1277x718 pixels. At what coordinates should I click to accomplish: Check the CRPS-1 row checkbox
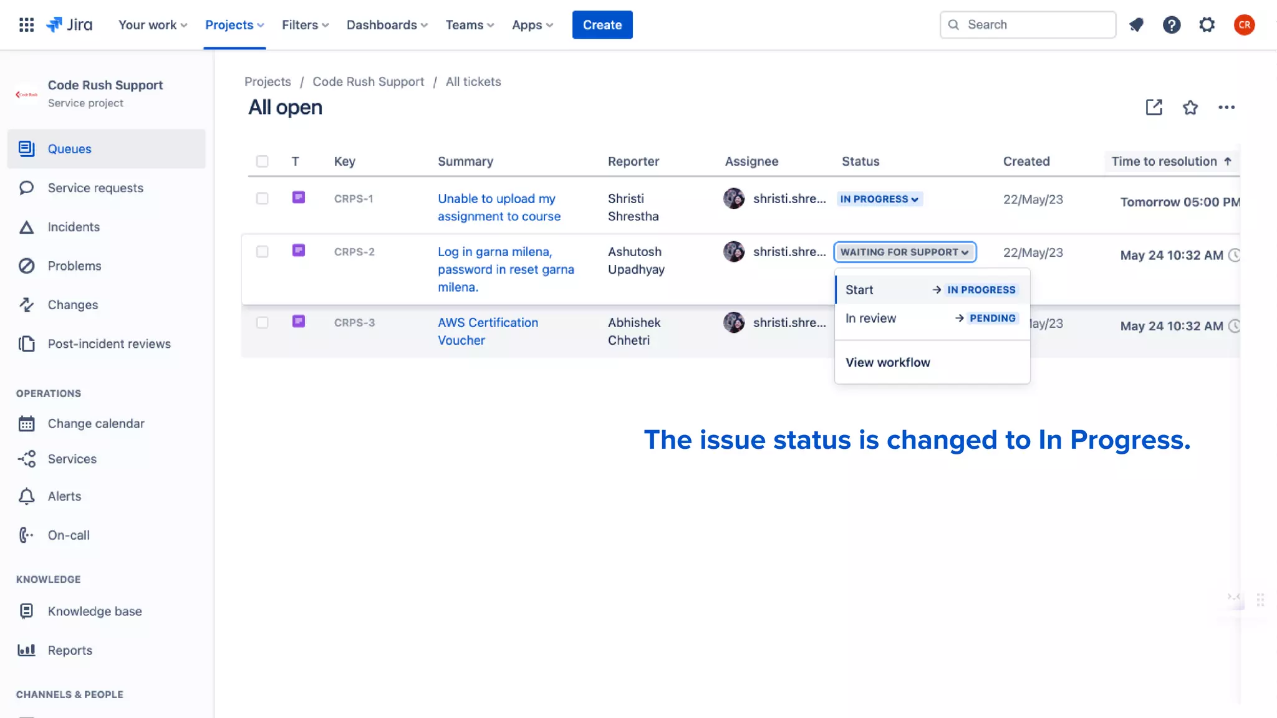[x=262, y=198]
